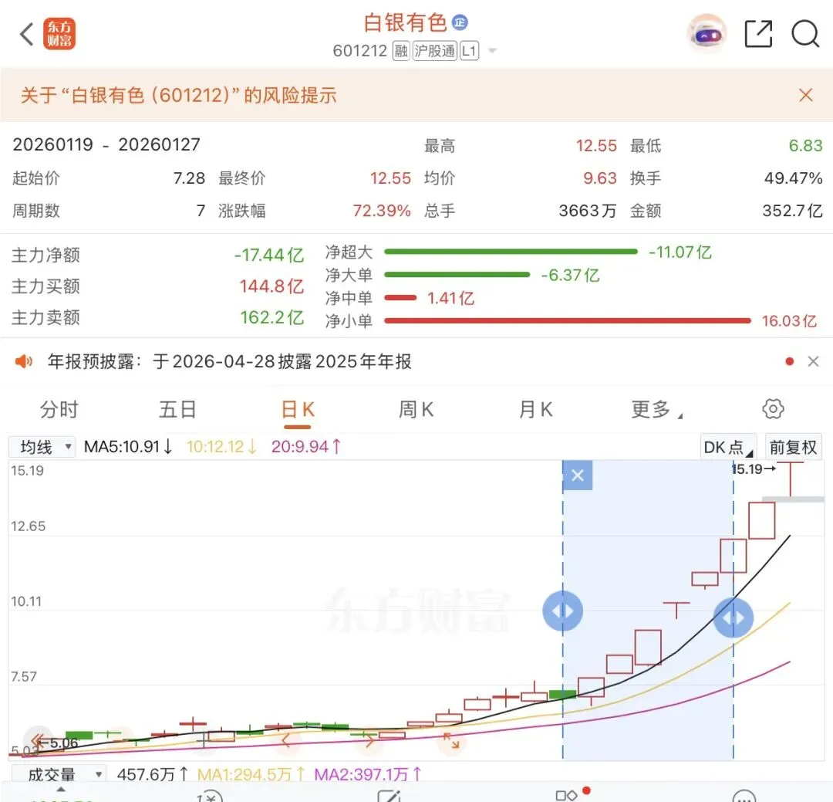Tap the 涨跌幅 72.39% value

(x=382, y=211)
